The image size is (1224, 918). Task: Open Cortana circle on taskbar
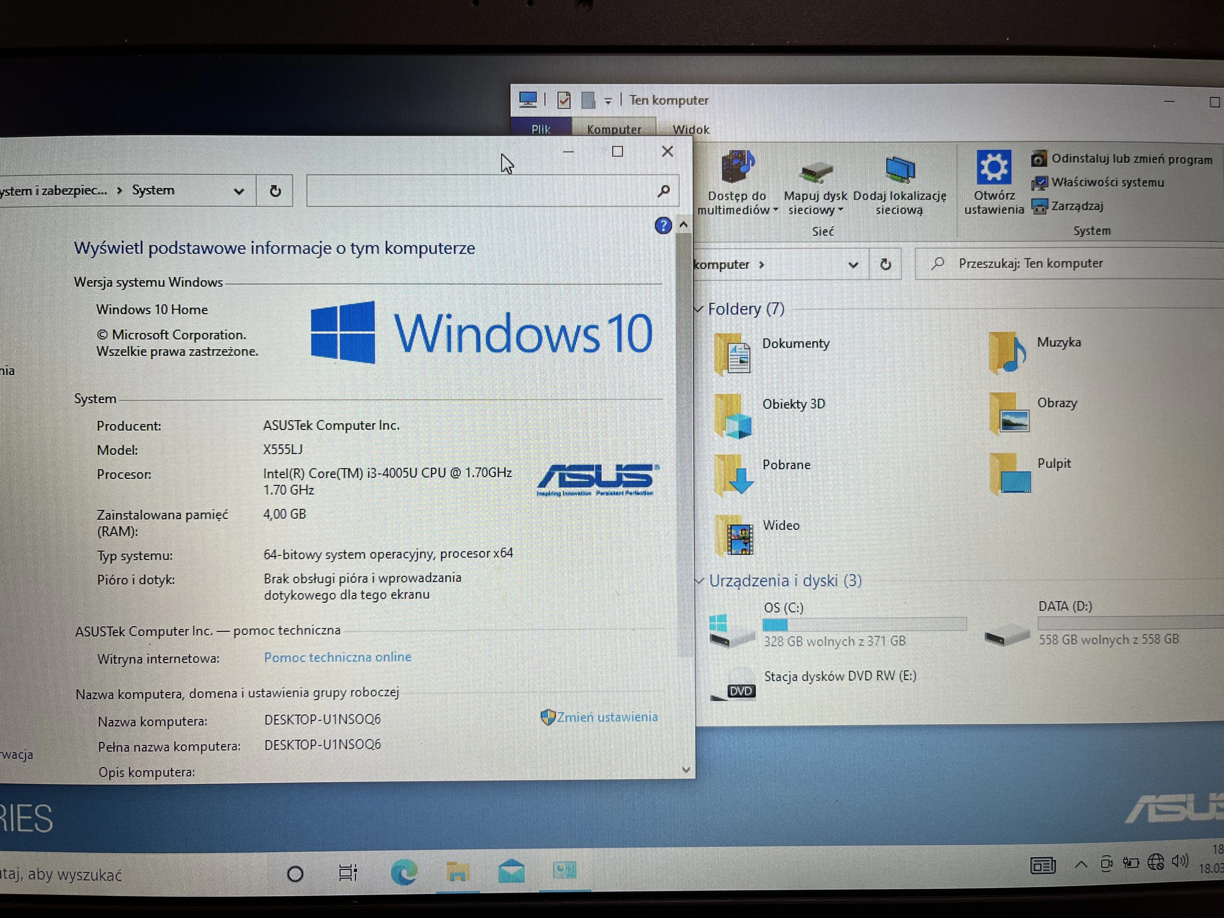pos(295,874)
